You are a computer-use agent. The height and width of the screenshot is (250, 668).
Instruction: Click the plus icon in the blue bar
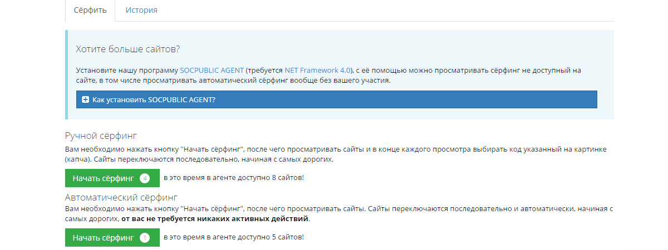tap(85, 99)
